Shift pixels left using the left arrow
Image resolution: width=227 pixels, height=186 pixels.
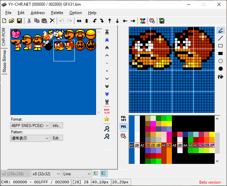click(125, 21)
